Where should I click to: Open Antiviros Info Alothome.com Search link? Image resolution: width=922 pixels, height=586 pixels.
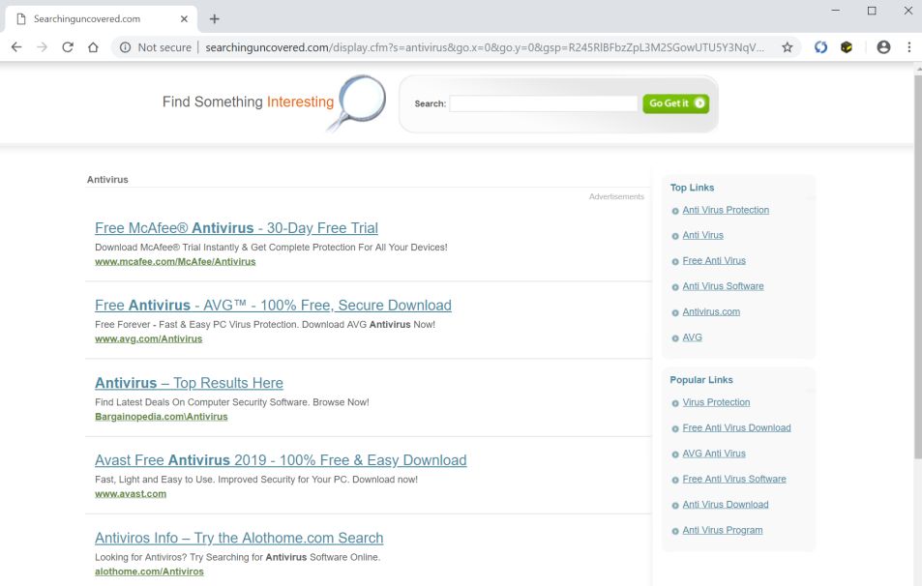(x=239, y=538)
